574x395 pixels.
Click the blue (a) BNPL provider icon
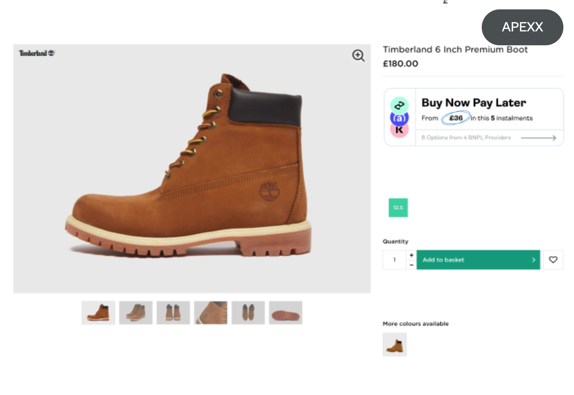[x=399, y=118]
